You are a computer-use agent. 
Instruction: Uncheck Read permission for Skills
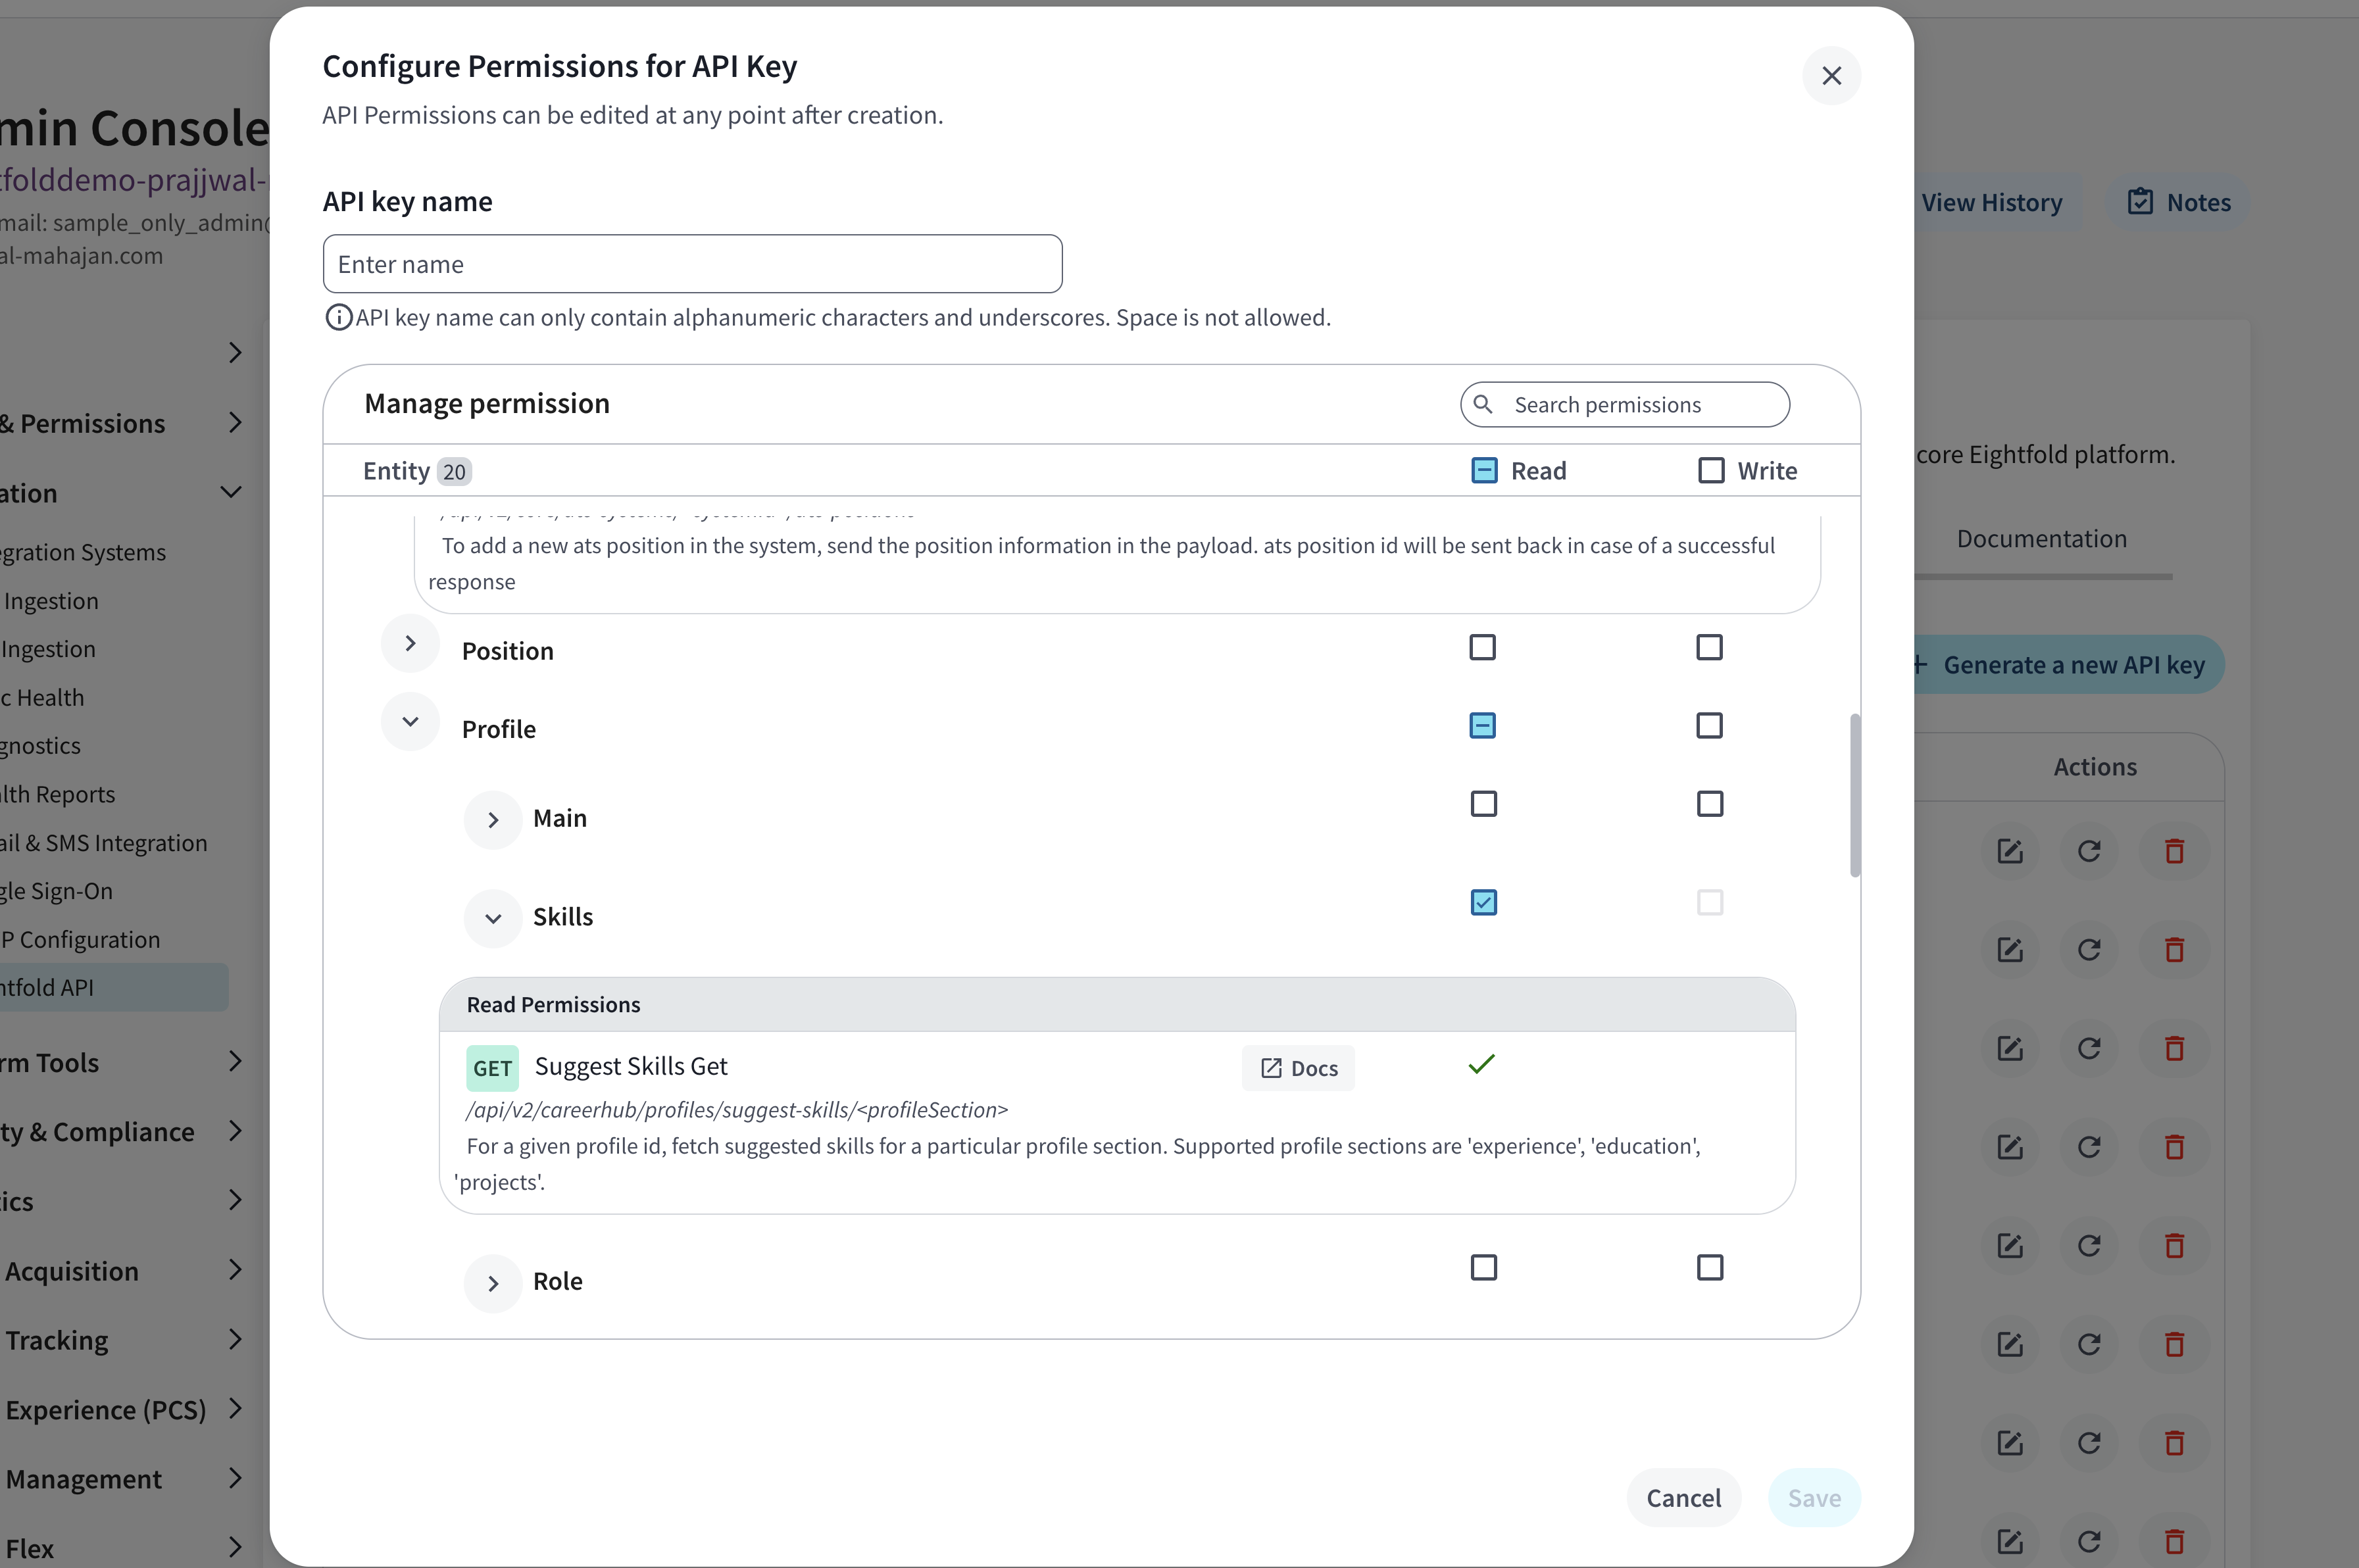point(1484,902)
